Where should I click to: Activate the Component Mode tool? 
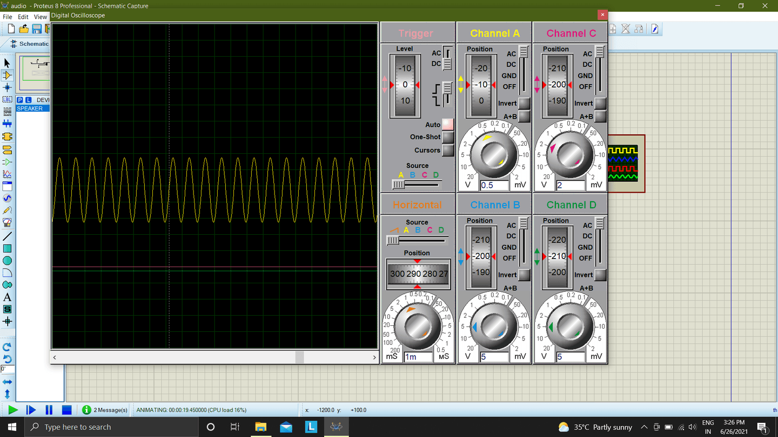tap(7, 76)
